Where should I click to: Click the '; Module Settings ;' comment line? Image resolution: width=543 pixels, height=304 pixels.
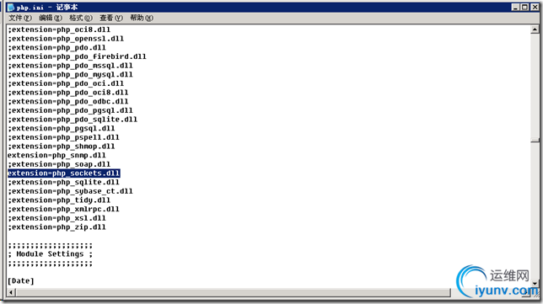coord(51,254)
